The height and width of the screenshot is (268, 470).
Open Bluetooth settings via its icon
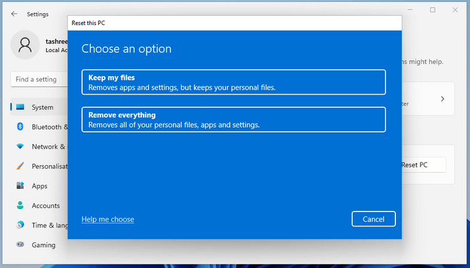tap(20, 127)
